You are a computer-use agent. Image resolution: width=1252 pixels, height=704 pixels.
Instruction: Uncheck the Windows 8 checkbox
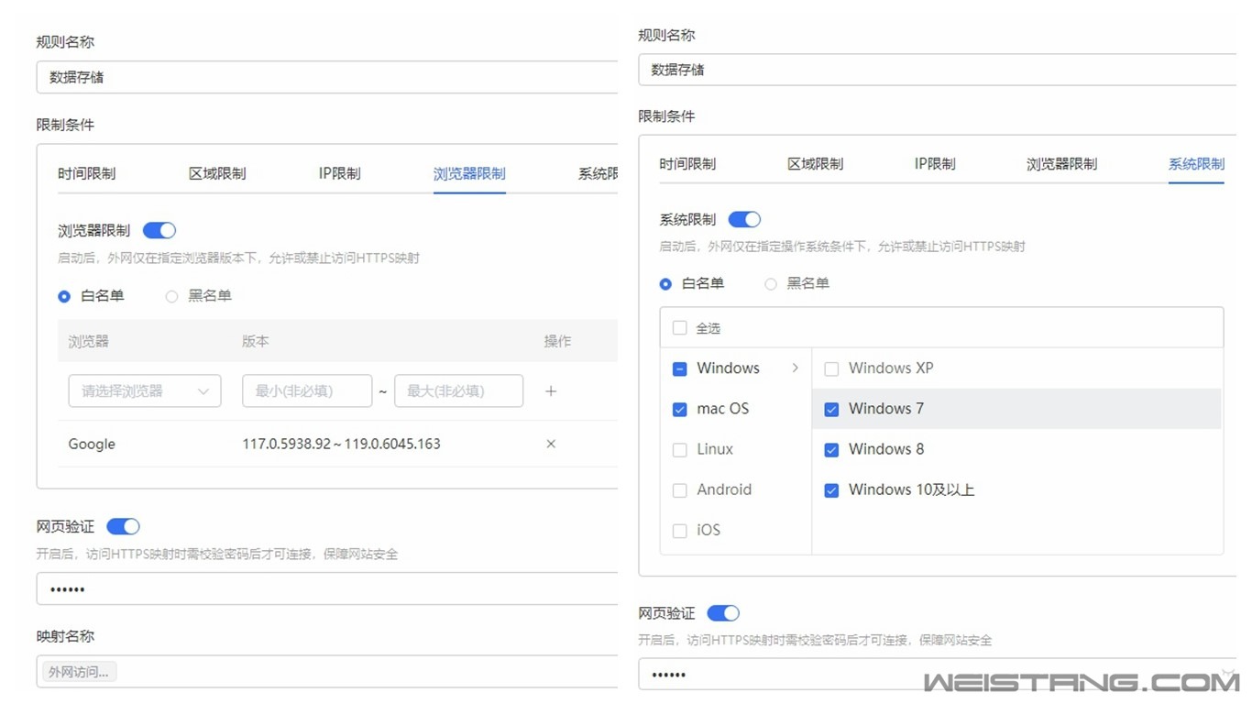click(831, 449)
